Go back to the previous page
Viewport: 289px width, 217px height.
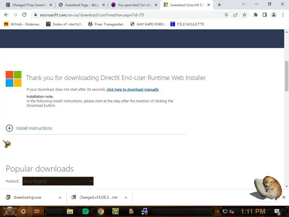pos(6,15)
